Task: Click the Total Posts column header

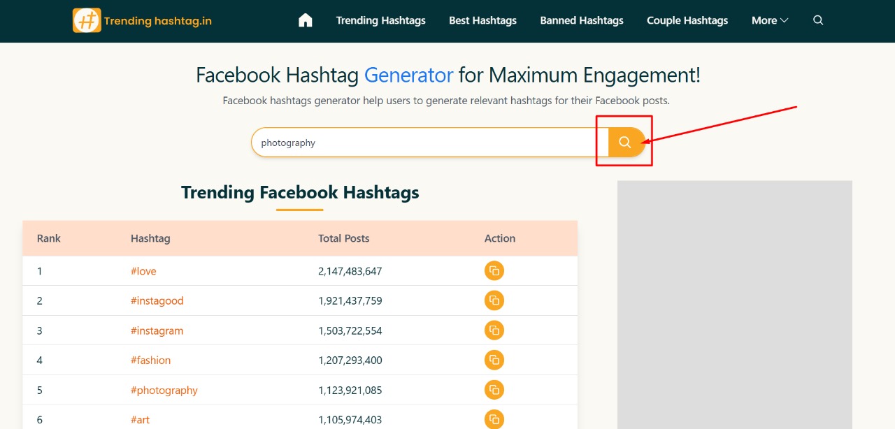Action: (343, 238)
